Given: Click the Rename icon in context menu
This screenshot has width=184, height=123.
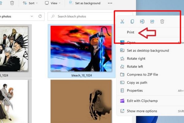Looking at the screenshot, I should [x=142, y=22].
